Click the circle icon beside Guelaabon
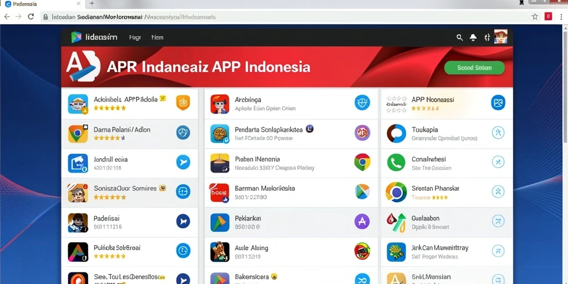 click(498, 221)
